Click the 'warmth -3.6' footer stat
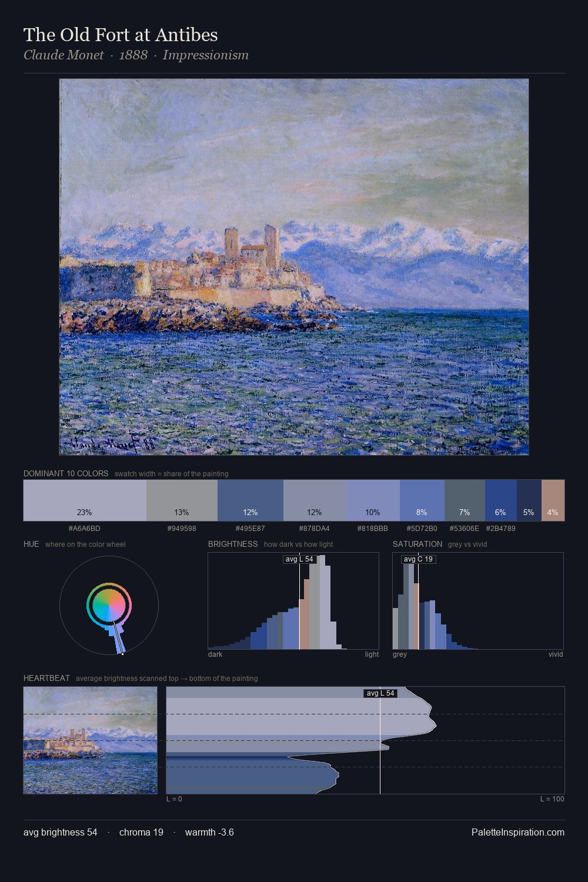The width and height of the screenshot is (588, 882). (209, 832)
